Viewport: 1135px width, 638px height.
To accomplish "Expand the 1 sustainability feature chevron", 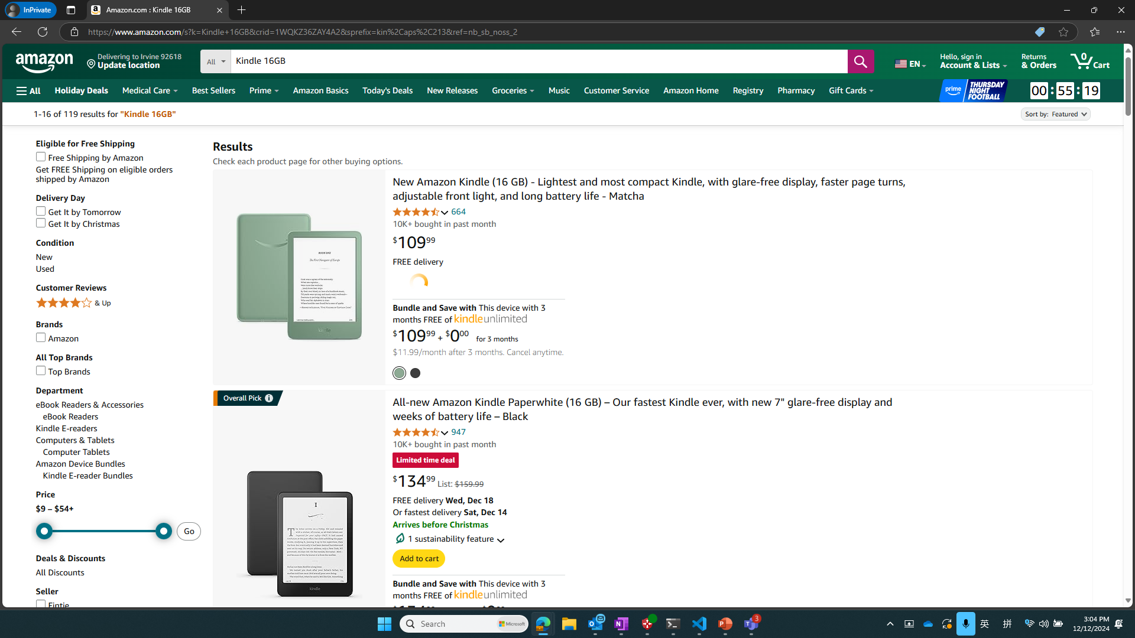I will pos(501,540).
